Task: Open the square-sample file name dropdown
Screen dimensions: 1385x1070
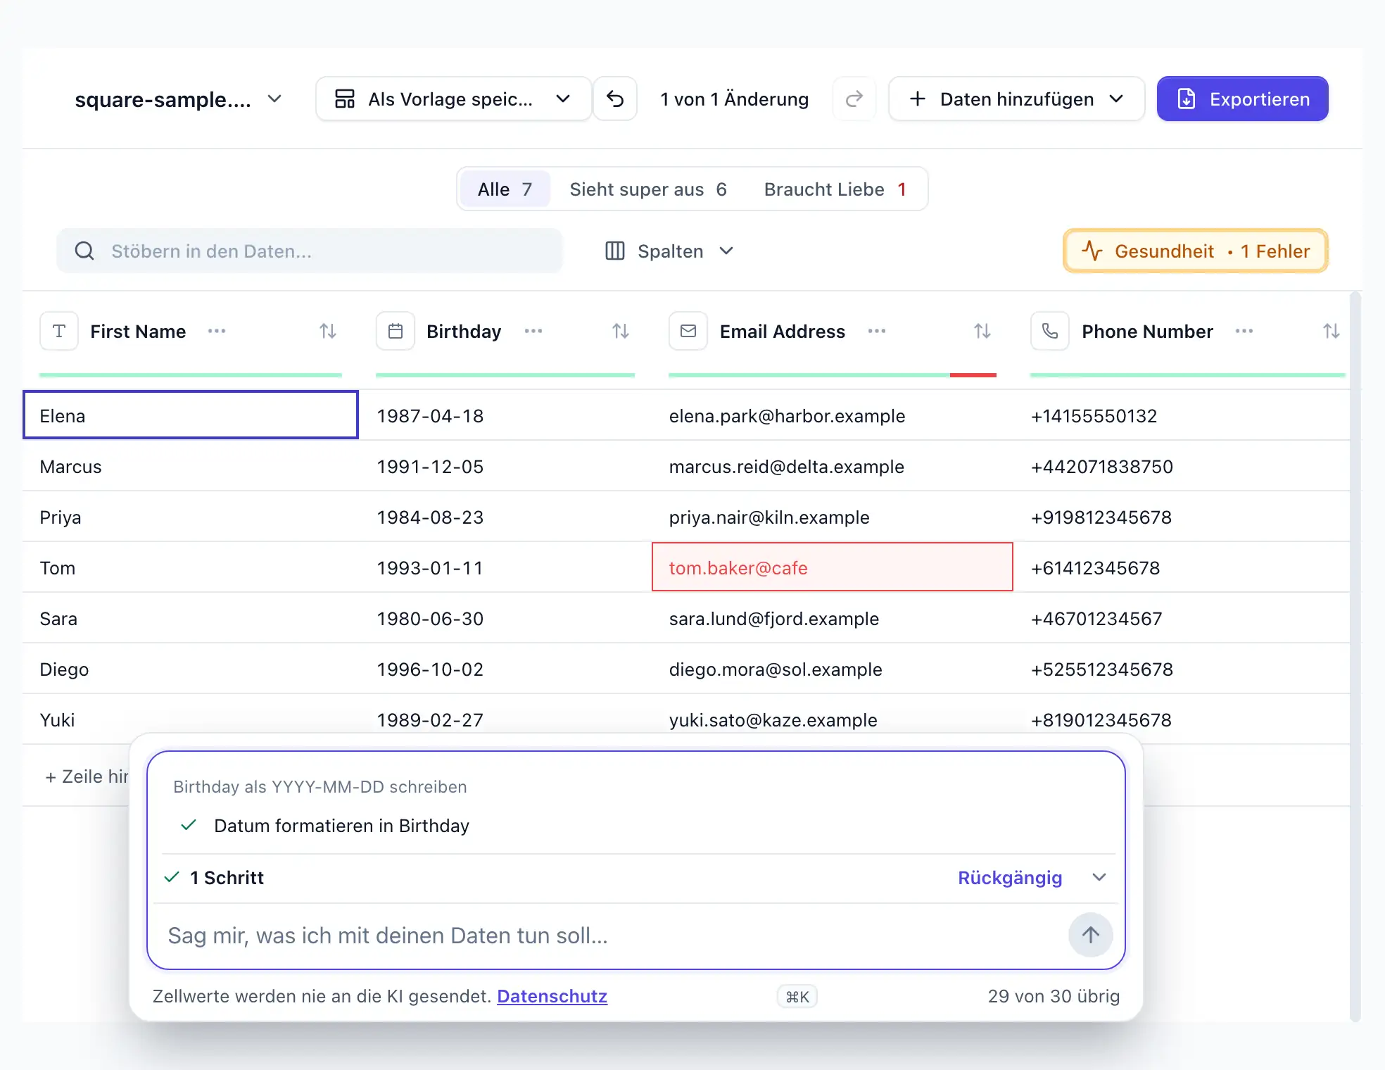Action: click(178, 99)
